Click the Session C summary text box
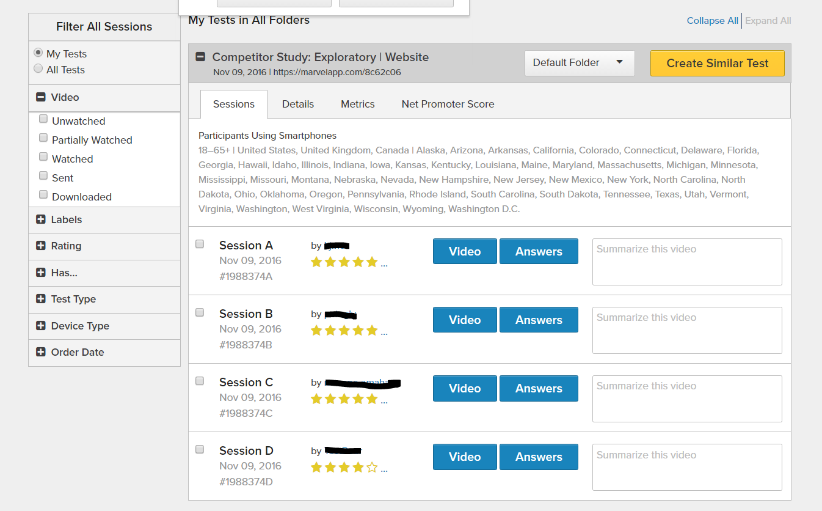The width and height of the screenshot is (822, 511). [687, 399]
